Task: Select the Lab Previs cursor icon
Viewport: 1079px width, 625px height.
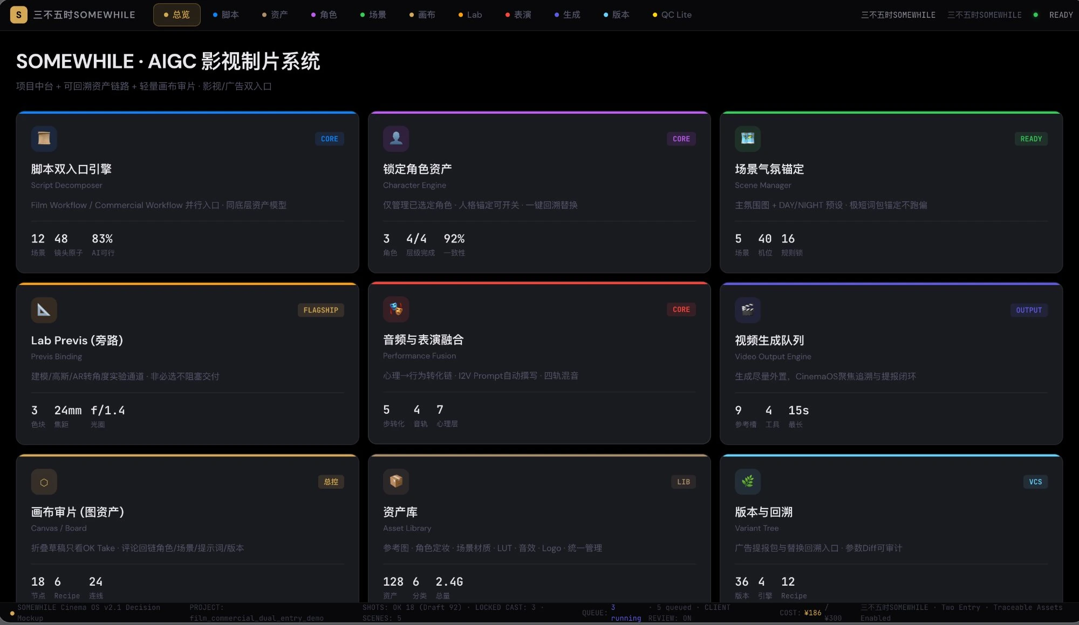Action: [x=44, y=310]
